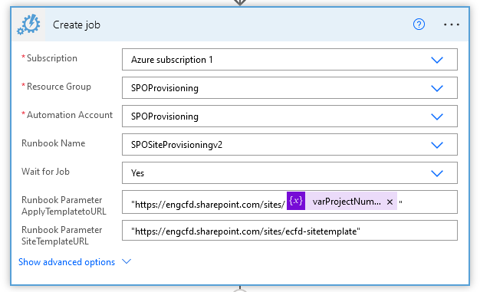Click inside the ApplyTemplatetoURL parameter field
The width and height of the screenshot is (480, 292).
pyautogui.click(x=290, y=202)
